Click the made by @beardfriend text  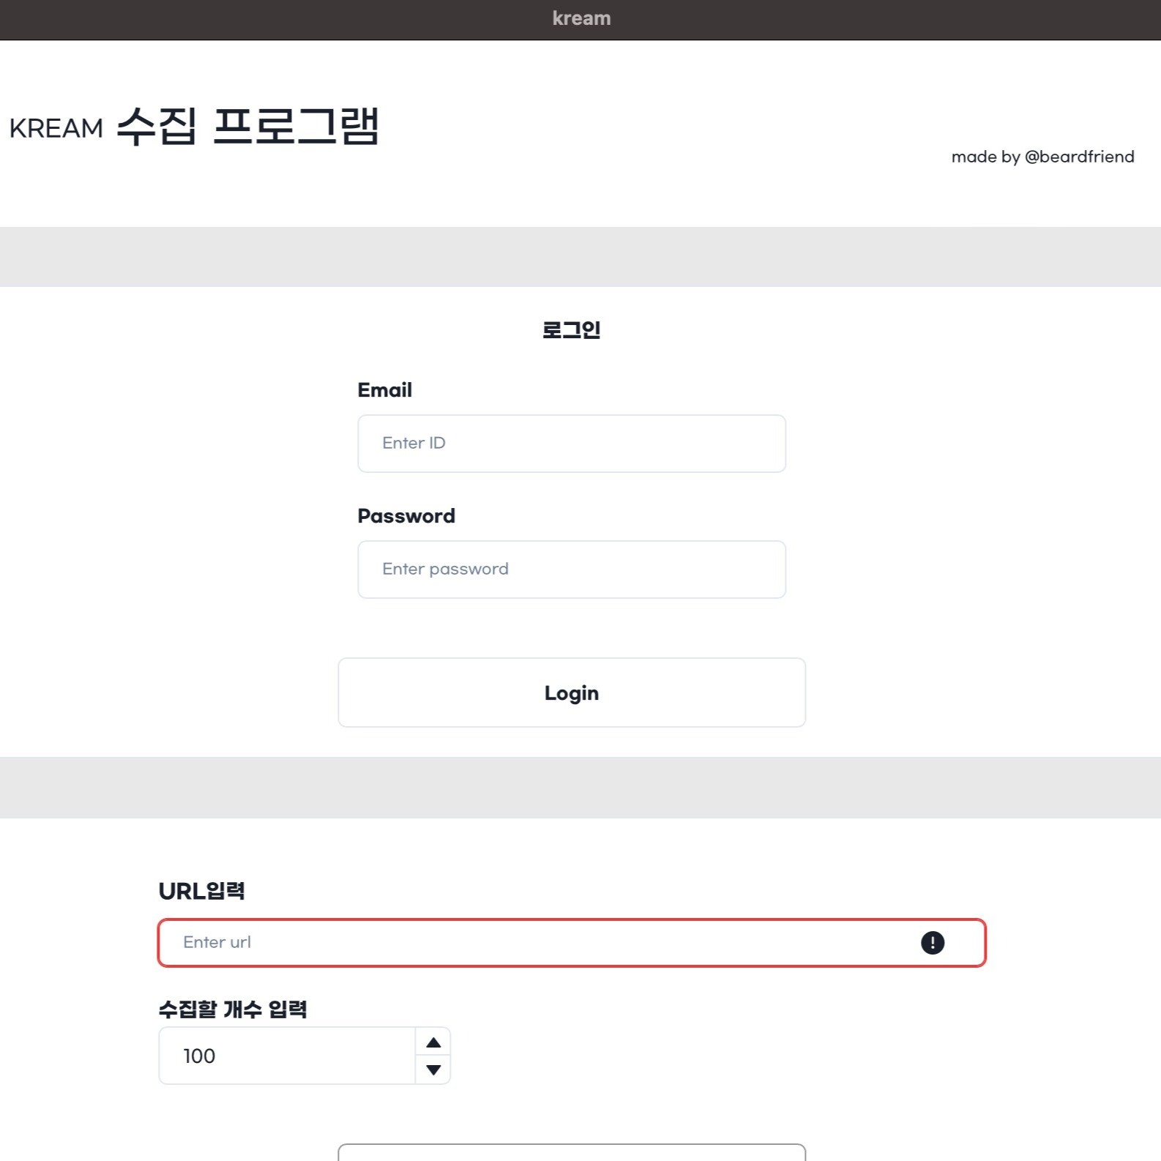(1043, 157)
